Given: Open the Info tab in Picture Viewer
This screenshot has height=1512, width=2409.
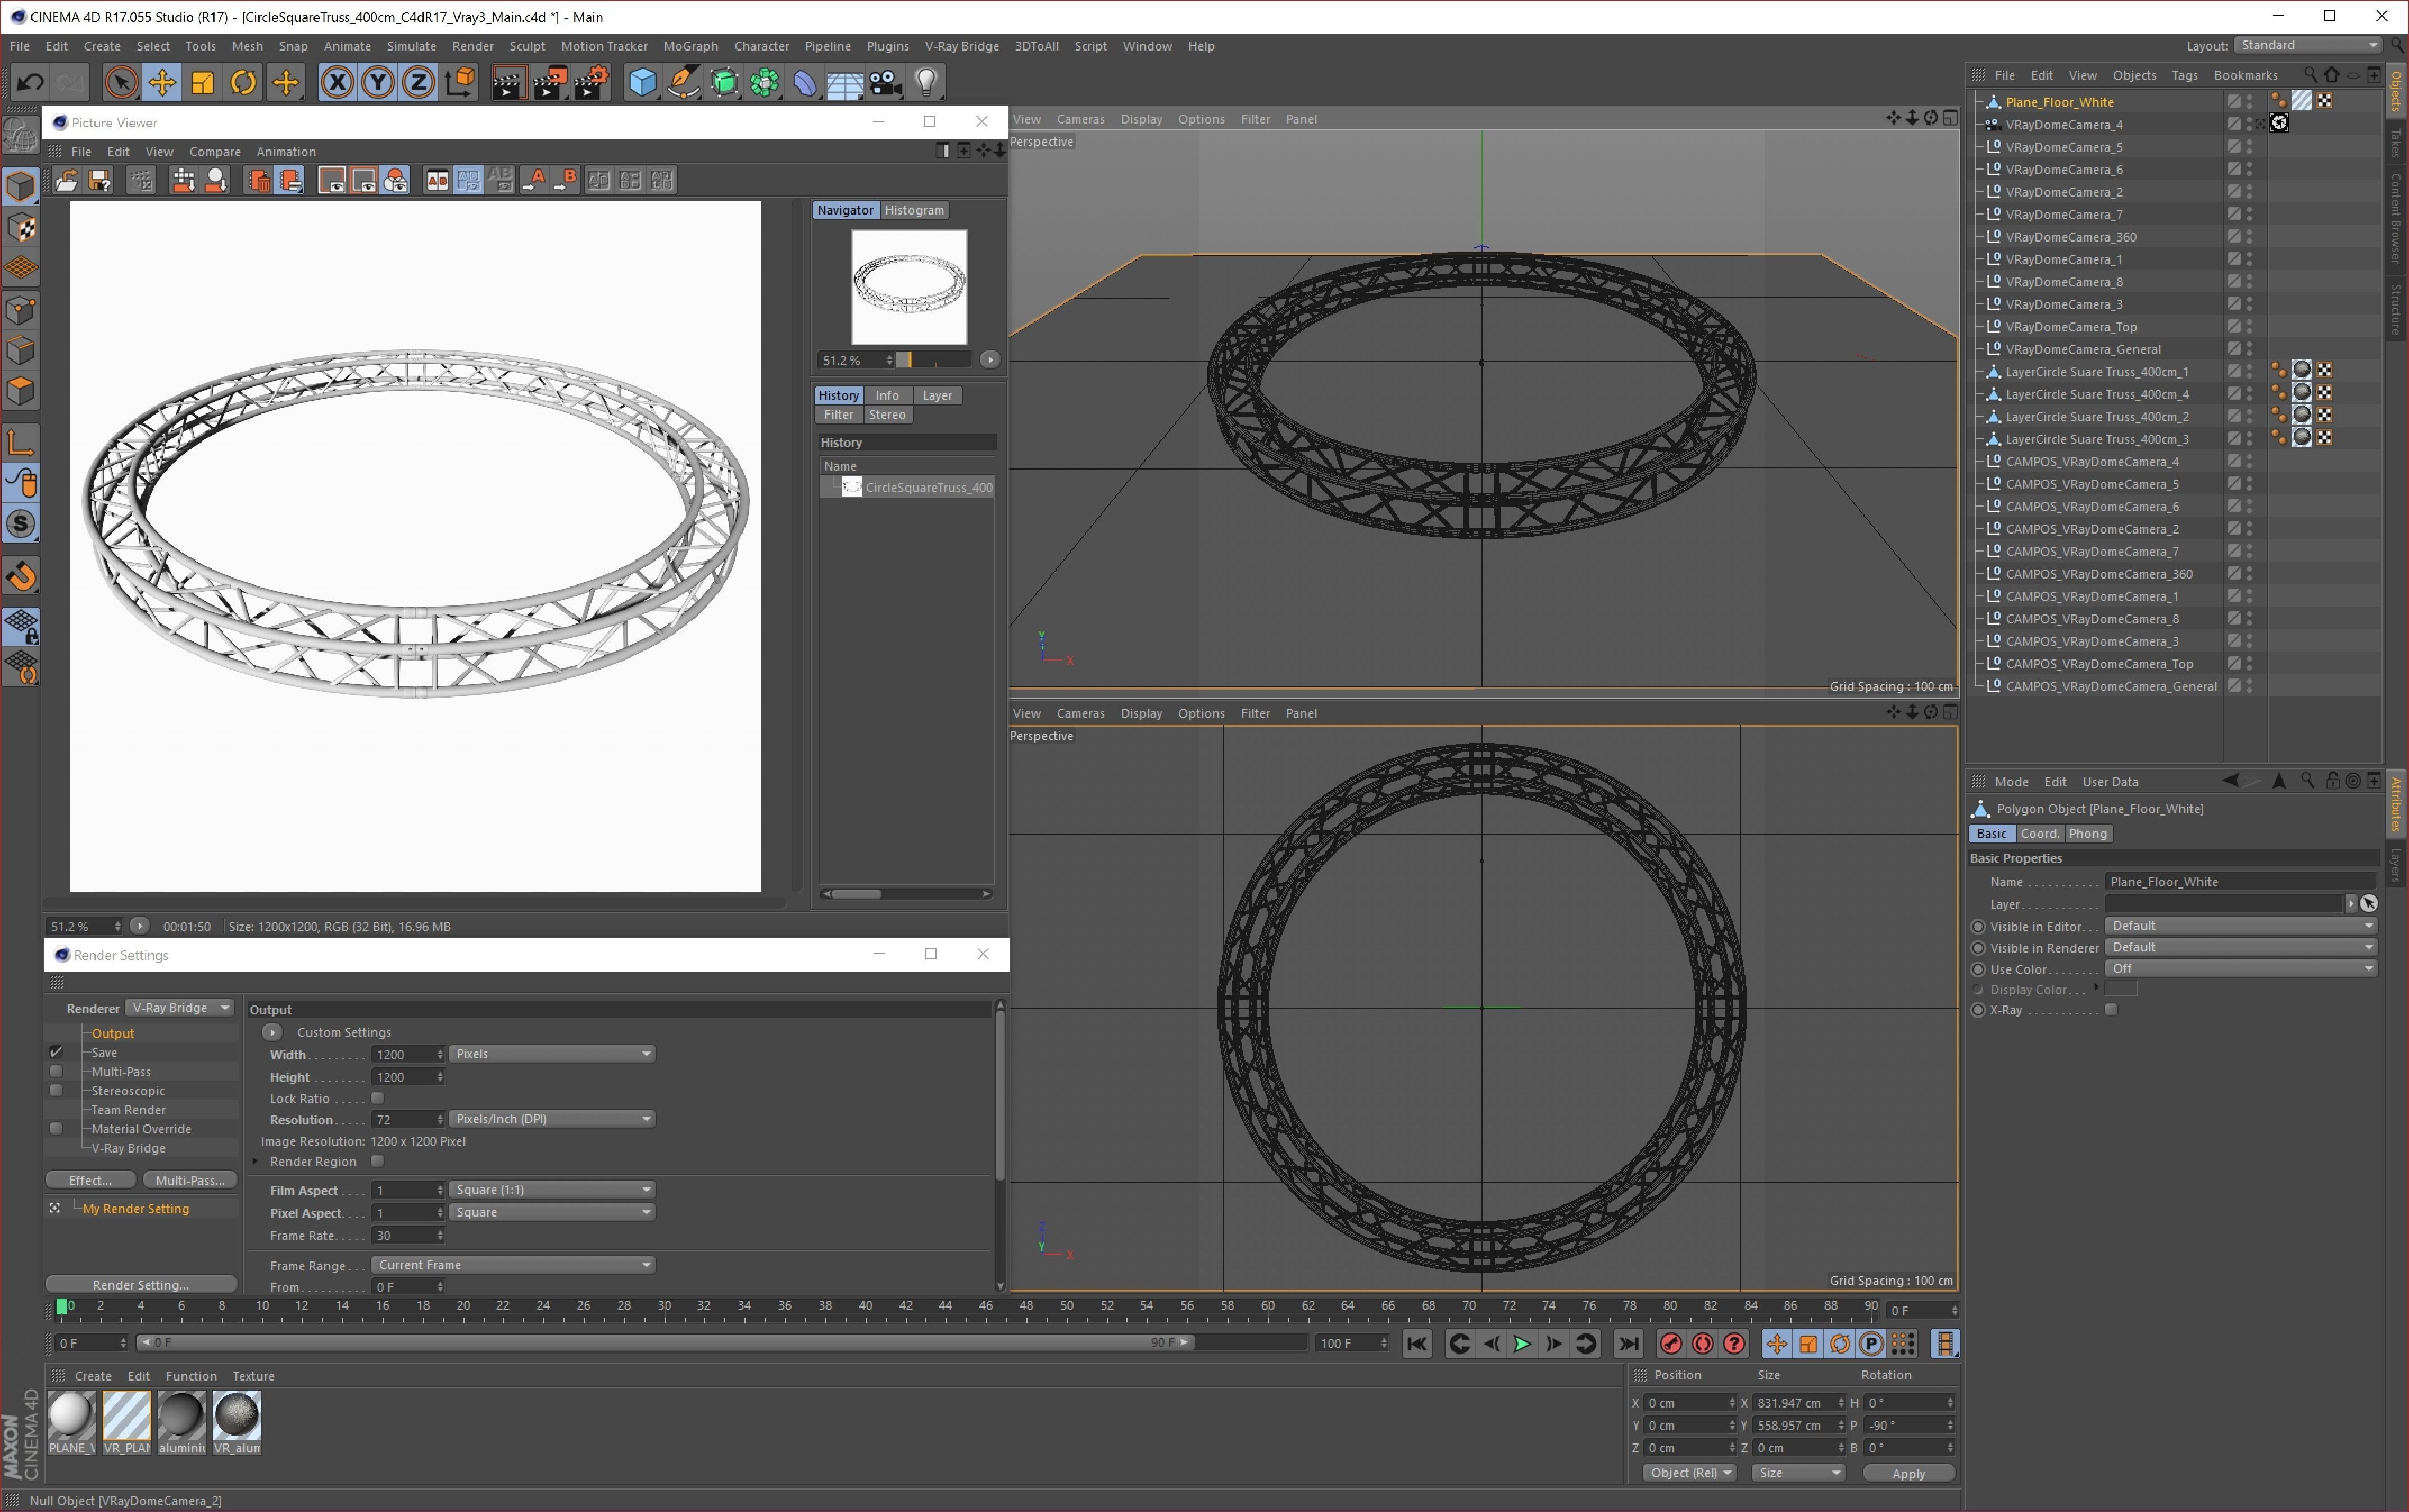Looking at the screenshot, I should (887, 395).
